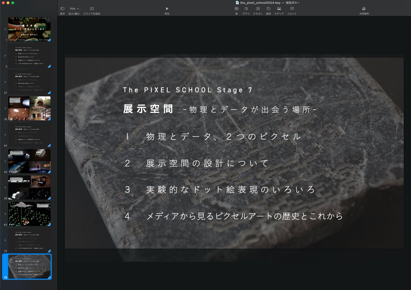Viewport: 411px width, 290px height.
Task: Select slide 3 thumbnail in navigator
Action: click(x=29, y=56)
